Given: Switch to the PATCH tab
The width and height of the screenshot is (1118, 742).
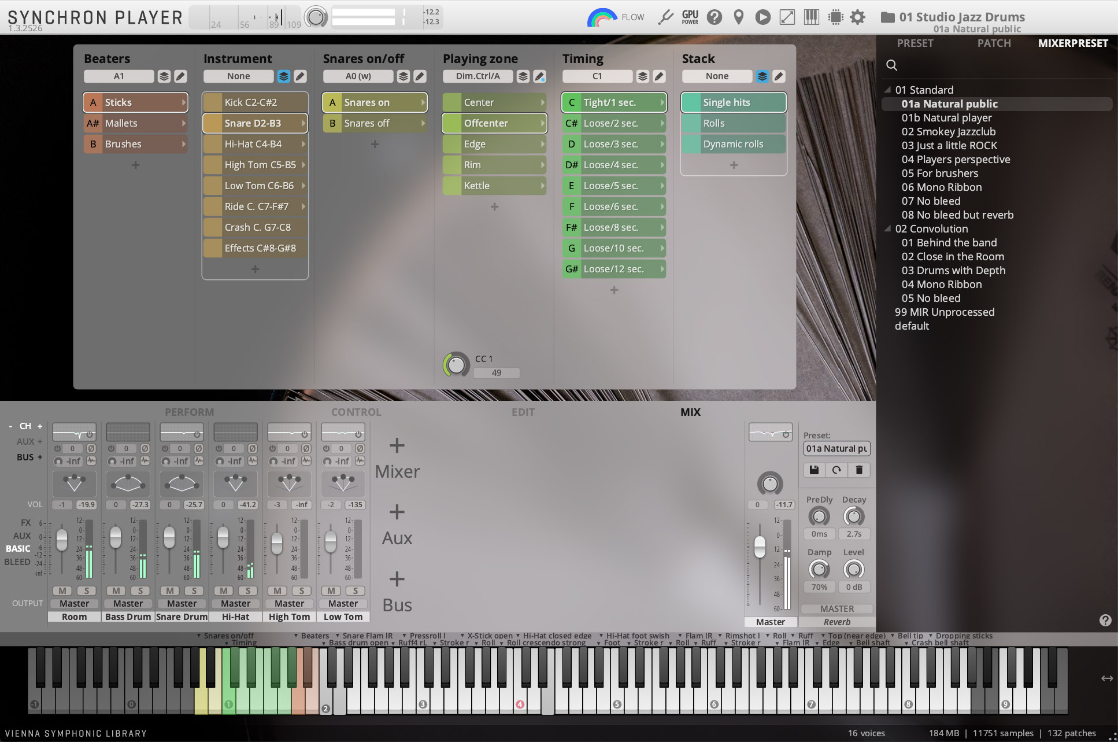Looking at the screenshot, I should click(994, 43).
